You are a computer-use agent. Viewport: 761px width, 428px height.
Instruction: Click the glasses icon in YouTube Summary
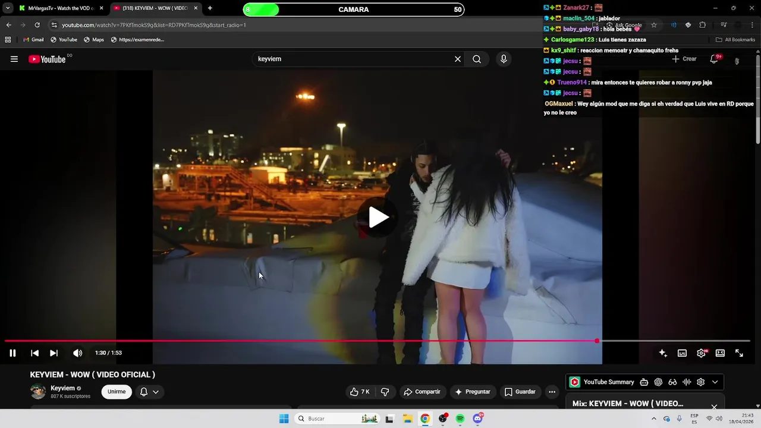(672, 382)
